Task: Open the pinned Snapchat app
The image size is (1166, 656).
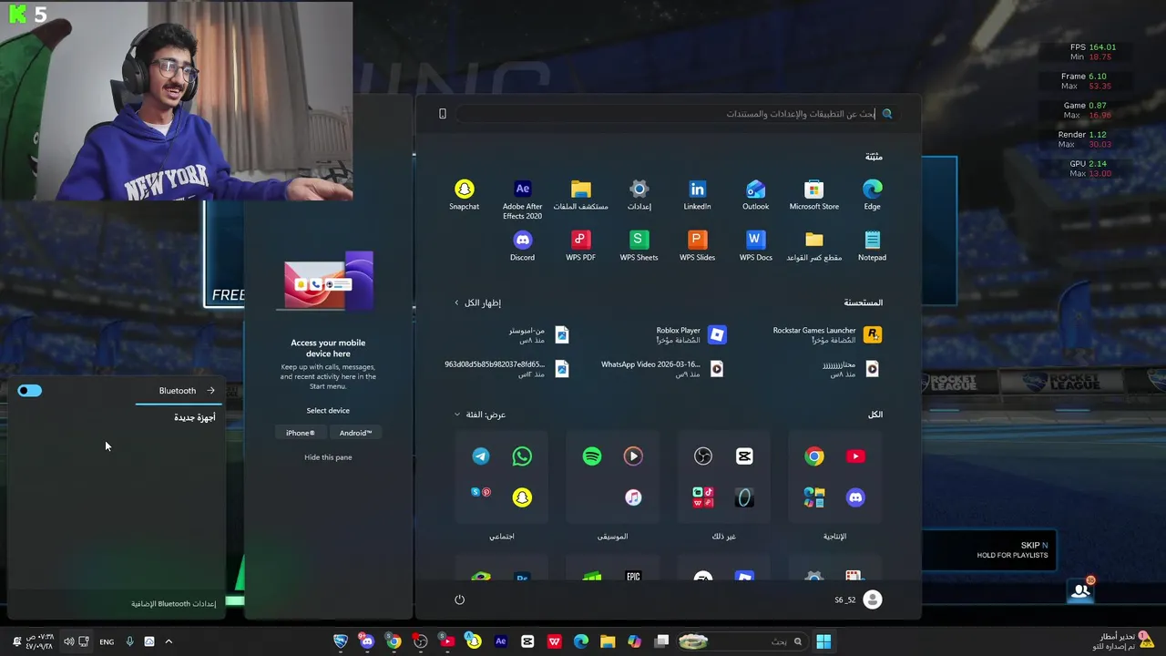Action: click(x=465, y=195)
